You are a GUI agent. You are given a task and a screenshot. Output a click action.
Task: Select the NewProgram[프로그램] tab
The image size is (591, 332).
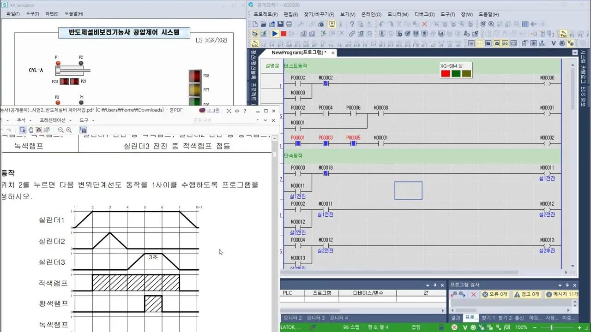click(299, 53)
